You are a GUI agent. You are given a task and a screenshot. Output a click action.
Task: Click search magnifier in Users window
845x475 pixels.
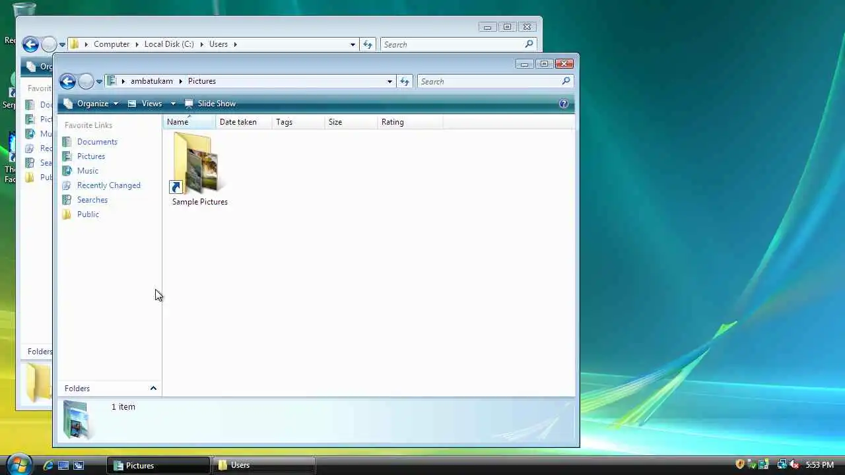coord(529,44)
